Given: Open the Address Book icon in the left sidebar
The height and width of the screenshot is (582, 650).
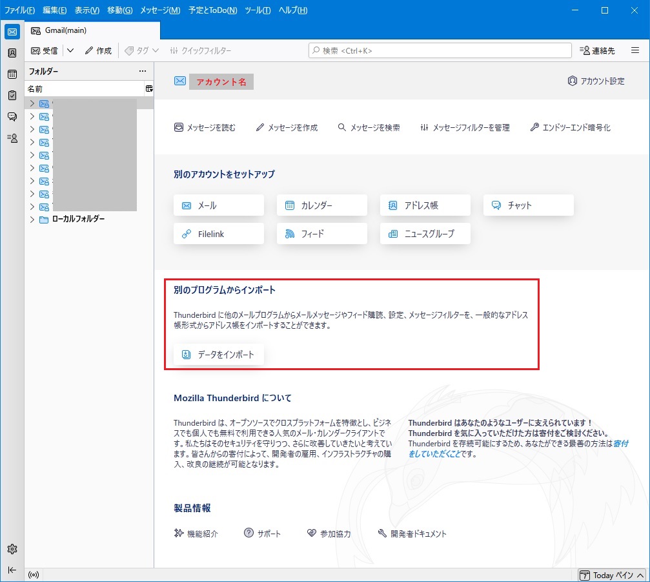Looking at the screenshot, I should tap(12, 53).
